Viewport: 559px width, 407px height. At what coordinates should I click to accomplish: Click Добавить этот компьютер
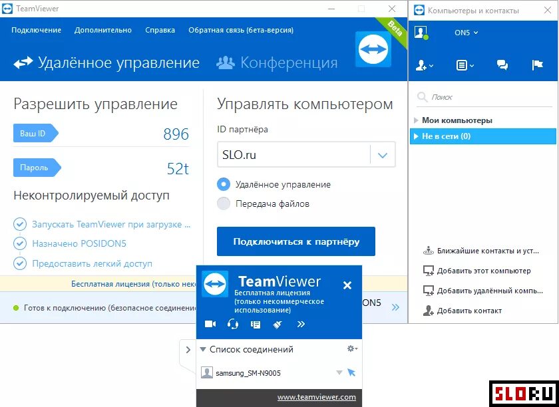click(x=484, y=271)
